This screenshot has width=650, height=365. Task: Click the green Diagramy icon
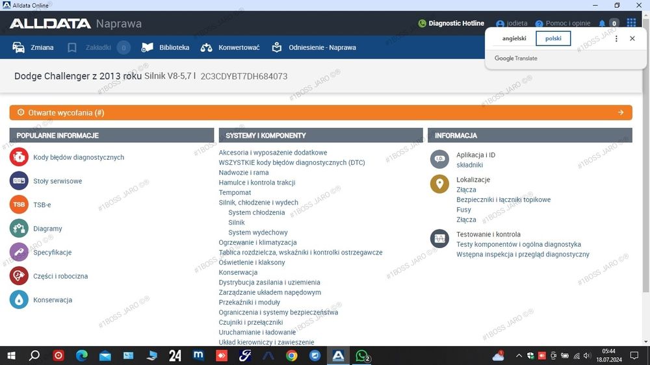point(19,228)
